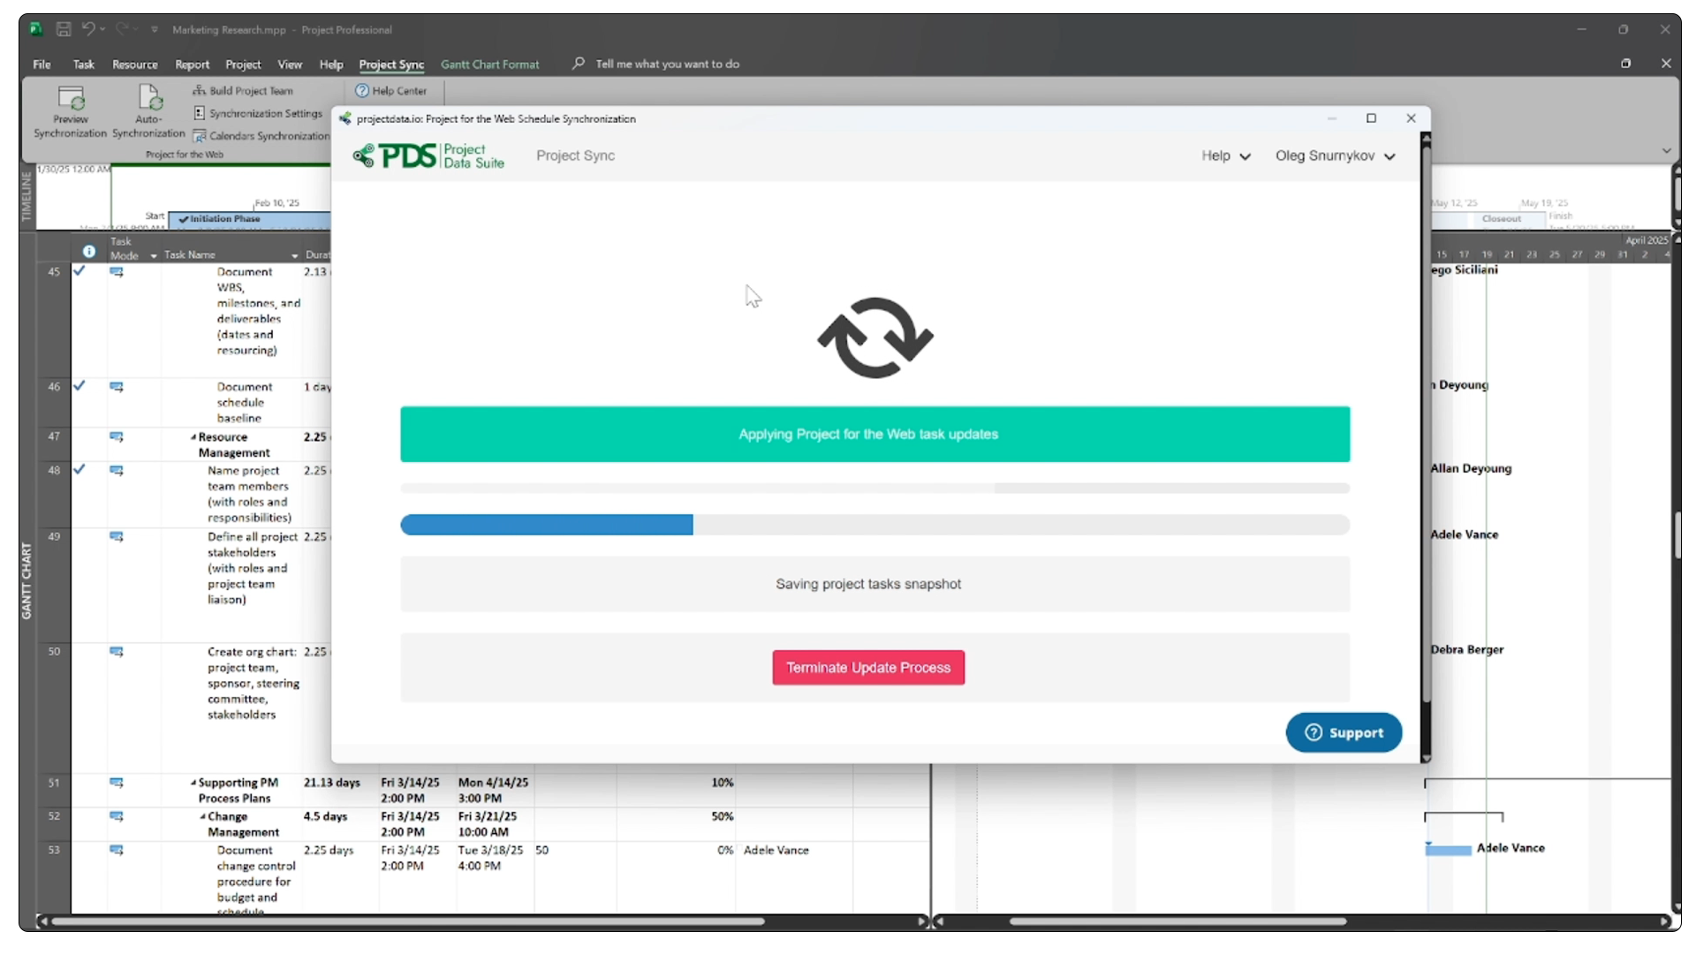Click the blue Support button

pos(1343,732)
